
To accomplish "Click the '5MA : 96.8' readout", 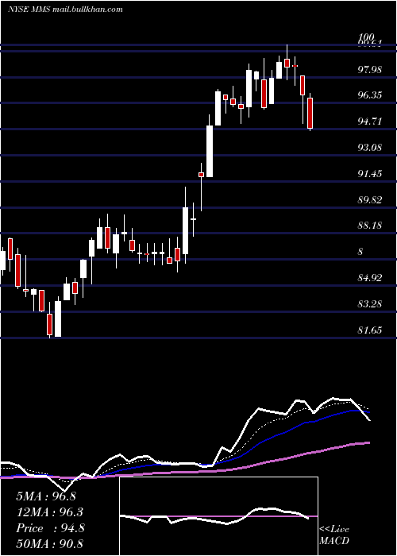I will pos(46,496).
